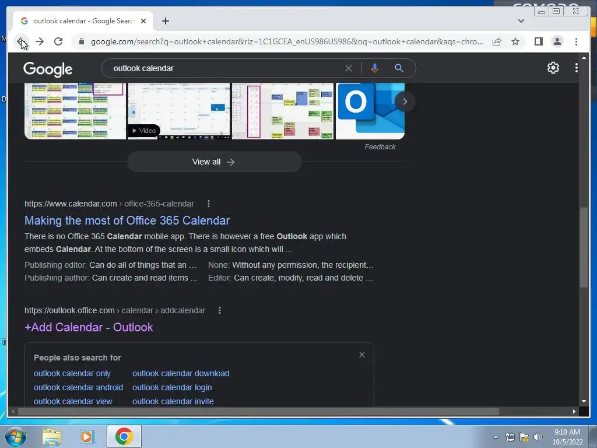Image resolution: width=597 pixels, height=448 pixels.
Task: Open options for the outlook.office.com result
Action: pyautogui.click(x=220, y=310)
